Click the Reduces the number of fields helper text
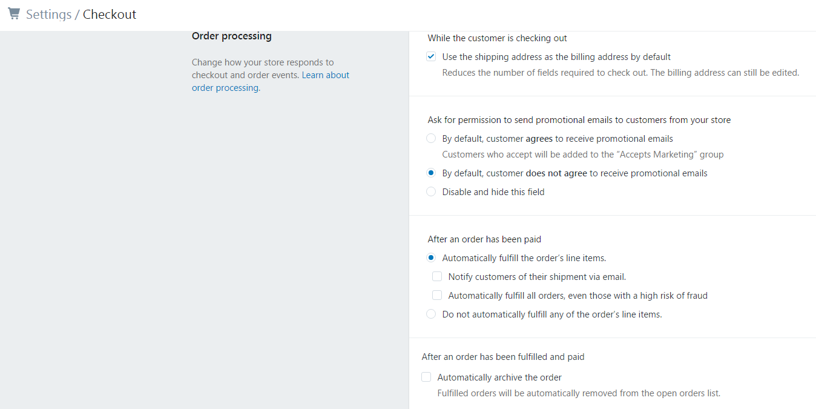 (620, 73)
